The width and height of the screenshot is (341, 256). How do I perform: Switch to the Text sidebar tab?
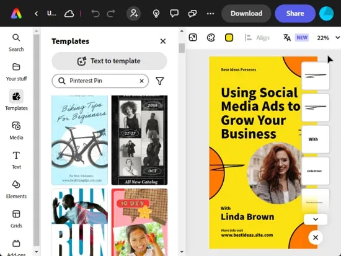(x=16, y=160)
